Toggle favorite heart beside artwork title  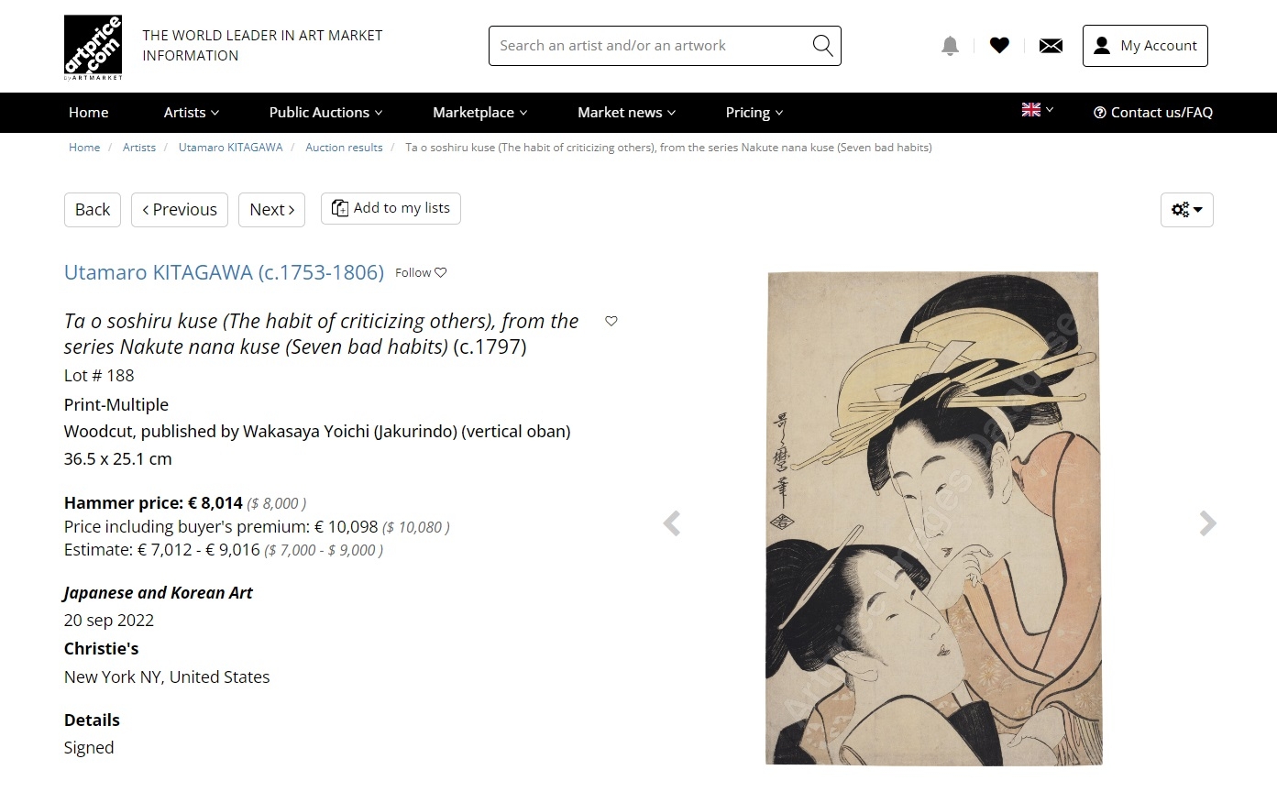611,321
